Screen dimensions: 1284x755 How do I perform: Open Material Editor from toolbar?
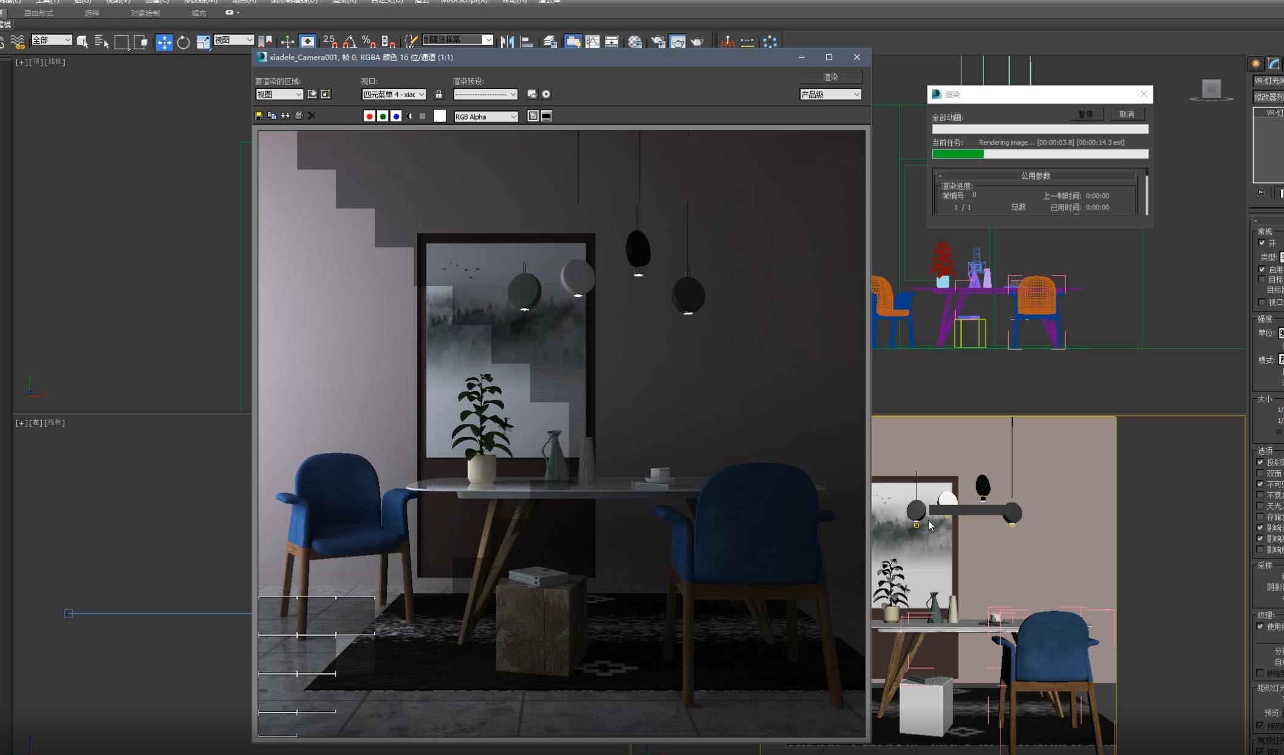tap(635, 41)
